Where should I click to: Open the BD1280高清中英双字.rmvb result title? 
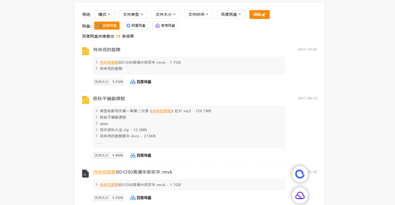click(x=133, y=172)
